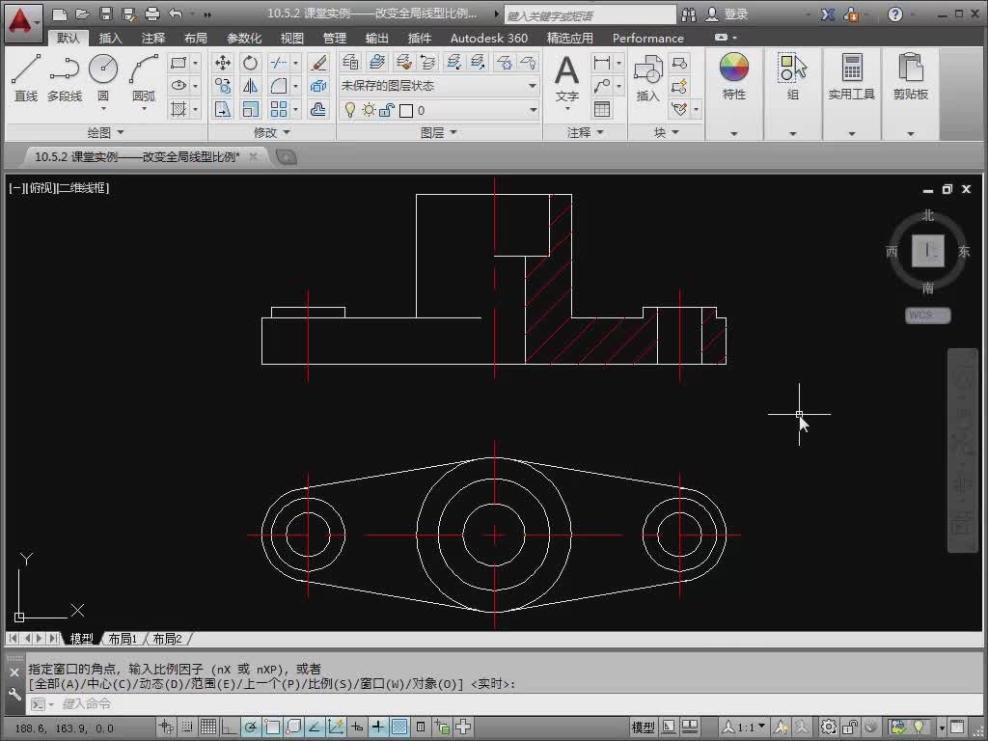Click the Text (文字) tool
The height and width of the screenshot is (741, 988).
coord(566,78)
